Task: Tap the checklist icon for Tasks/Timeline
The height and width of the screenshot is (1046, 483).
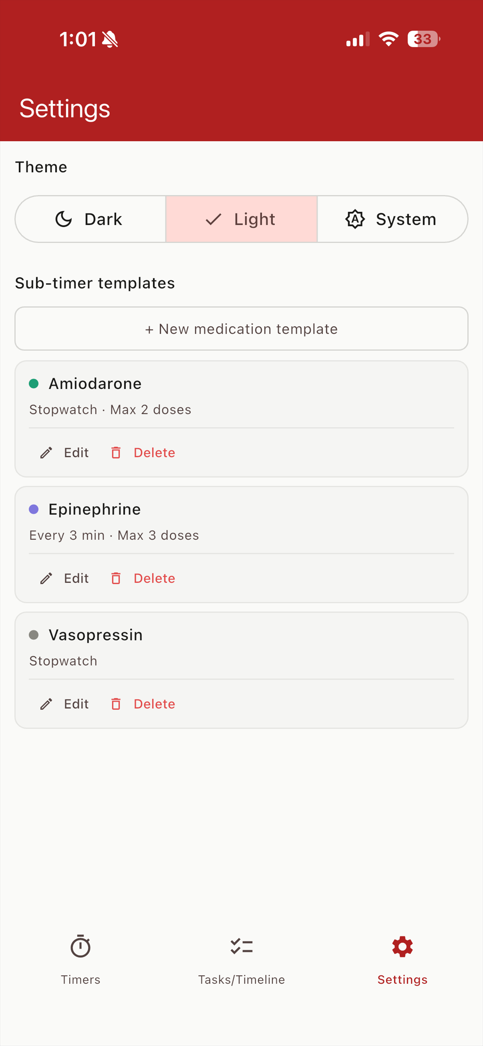Action: pyautogui.click(x=241, y=946)
